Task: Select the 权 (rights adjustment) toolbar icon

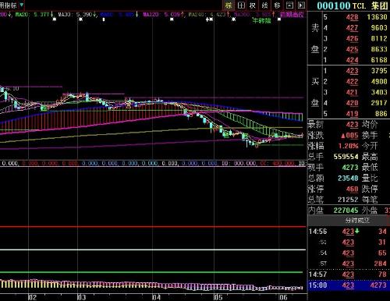Action: pyautogui.click(x=253, y=5)
